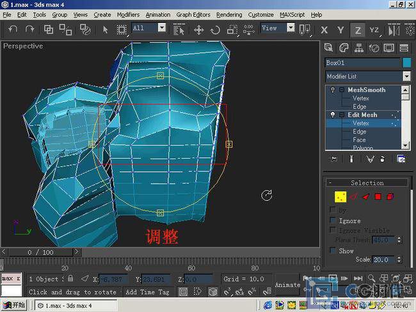
Task: Open the Graph Editors menu
Action: pos(193,14)
